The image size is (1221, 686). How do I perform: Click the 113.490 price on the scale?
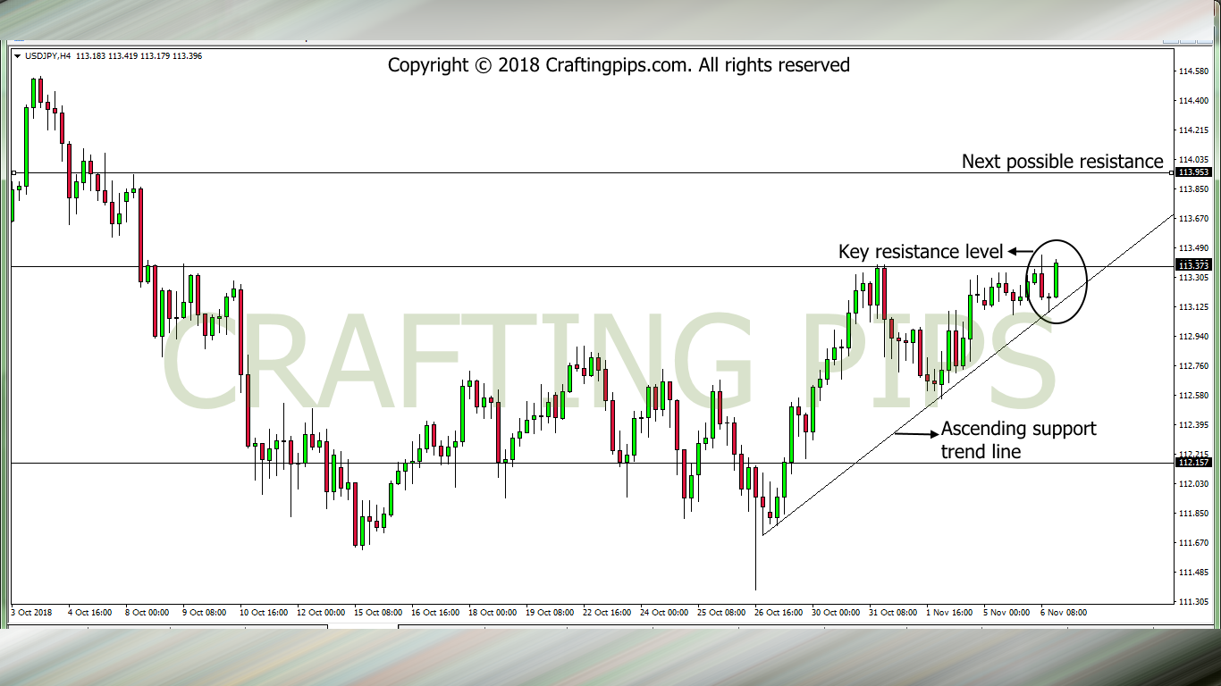point(1194,248)
